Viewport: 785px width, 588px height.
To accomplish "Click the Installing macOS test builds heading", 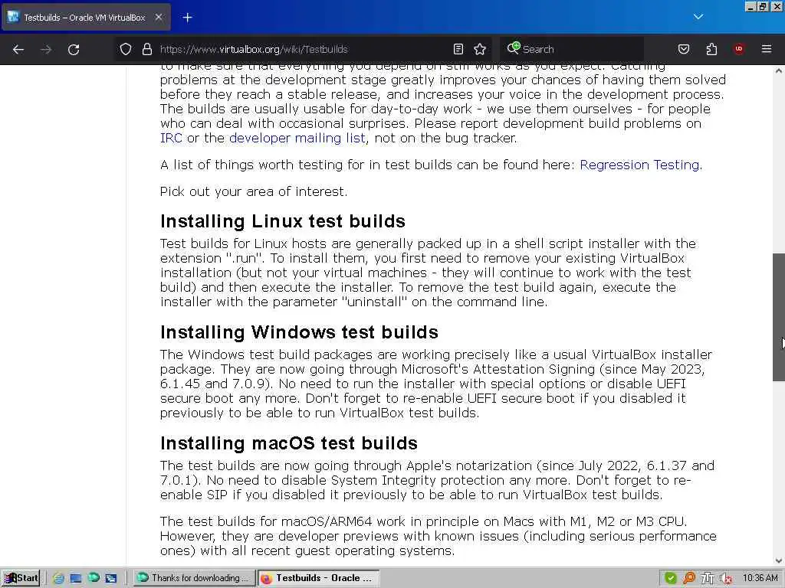I will pos(289,443).
